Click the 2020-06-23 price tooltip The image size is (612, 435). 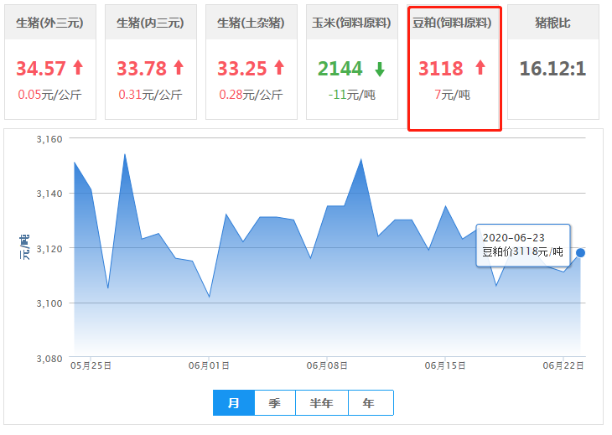(x=523, y=245)
